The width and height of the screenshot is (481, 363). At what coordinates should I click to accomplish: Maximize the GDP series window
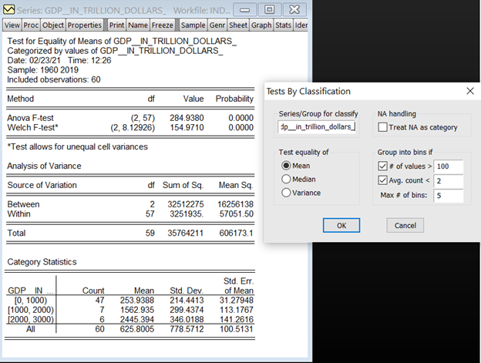click(269, 10)
